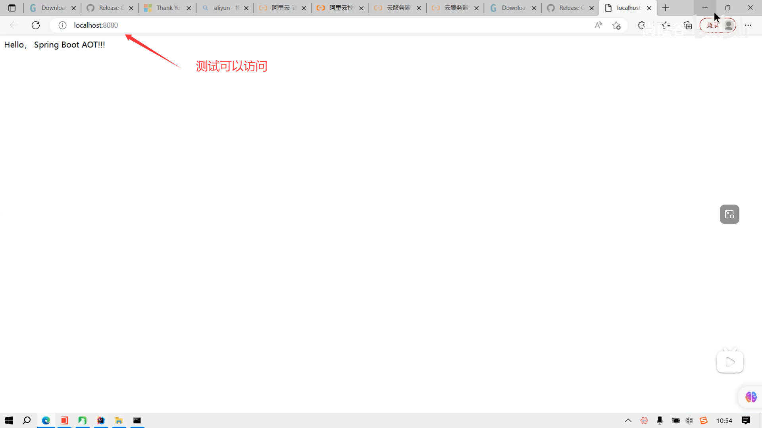Switch to the Thank You tab

167,8
